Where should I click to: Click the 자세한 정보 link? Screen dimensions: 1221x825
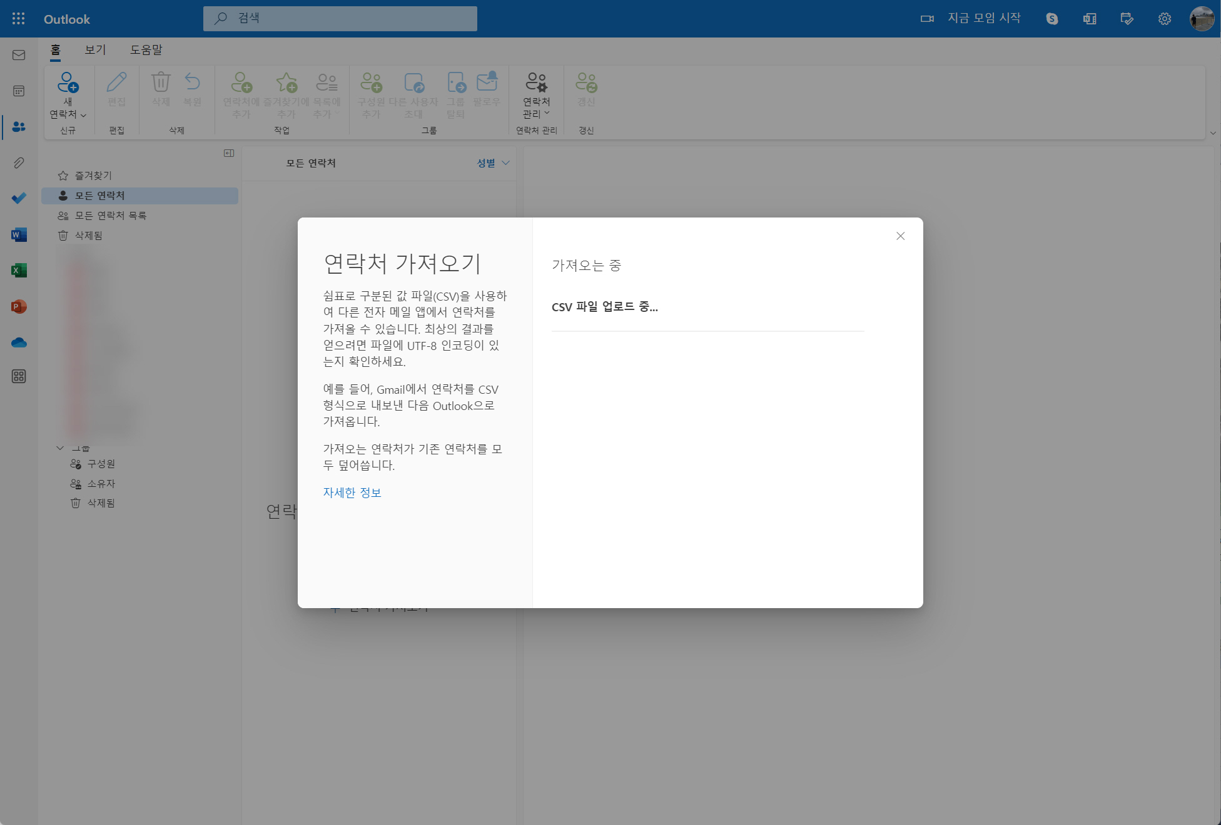coord(352,492)
